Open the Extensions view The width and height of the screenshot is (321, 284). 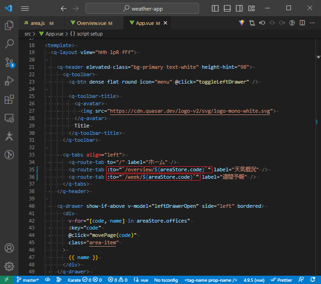[x=9, y=99]
